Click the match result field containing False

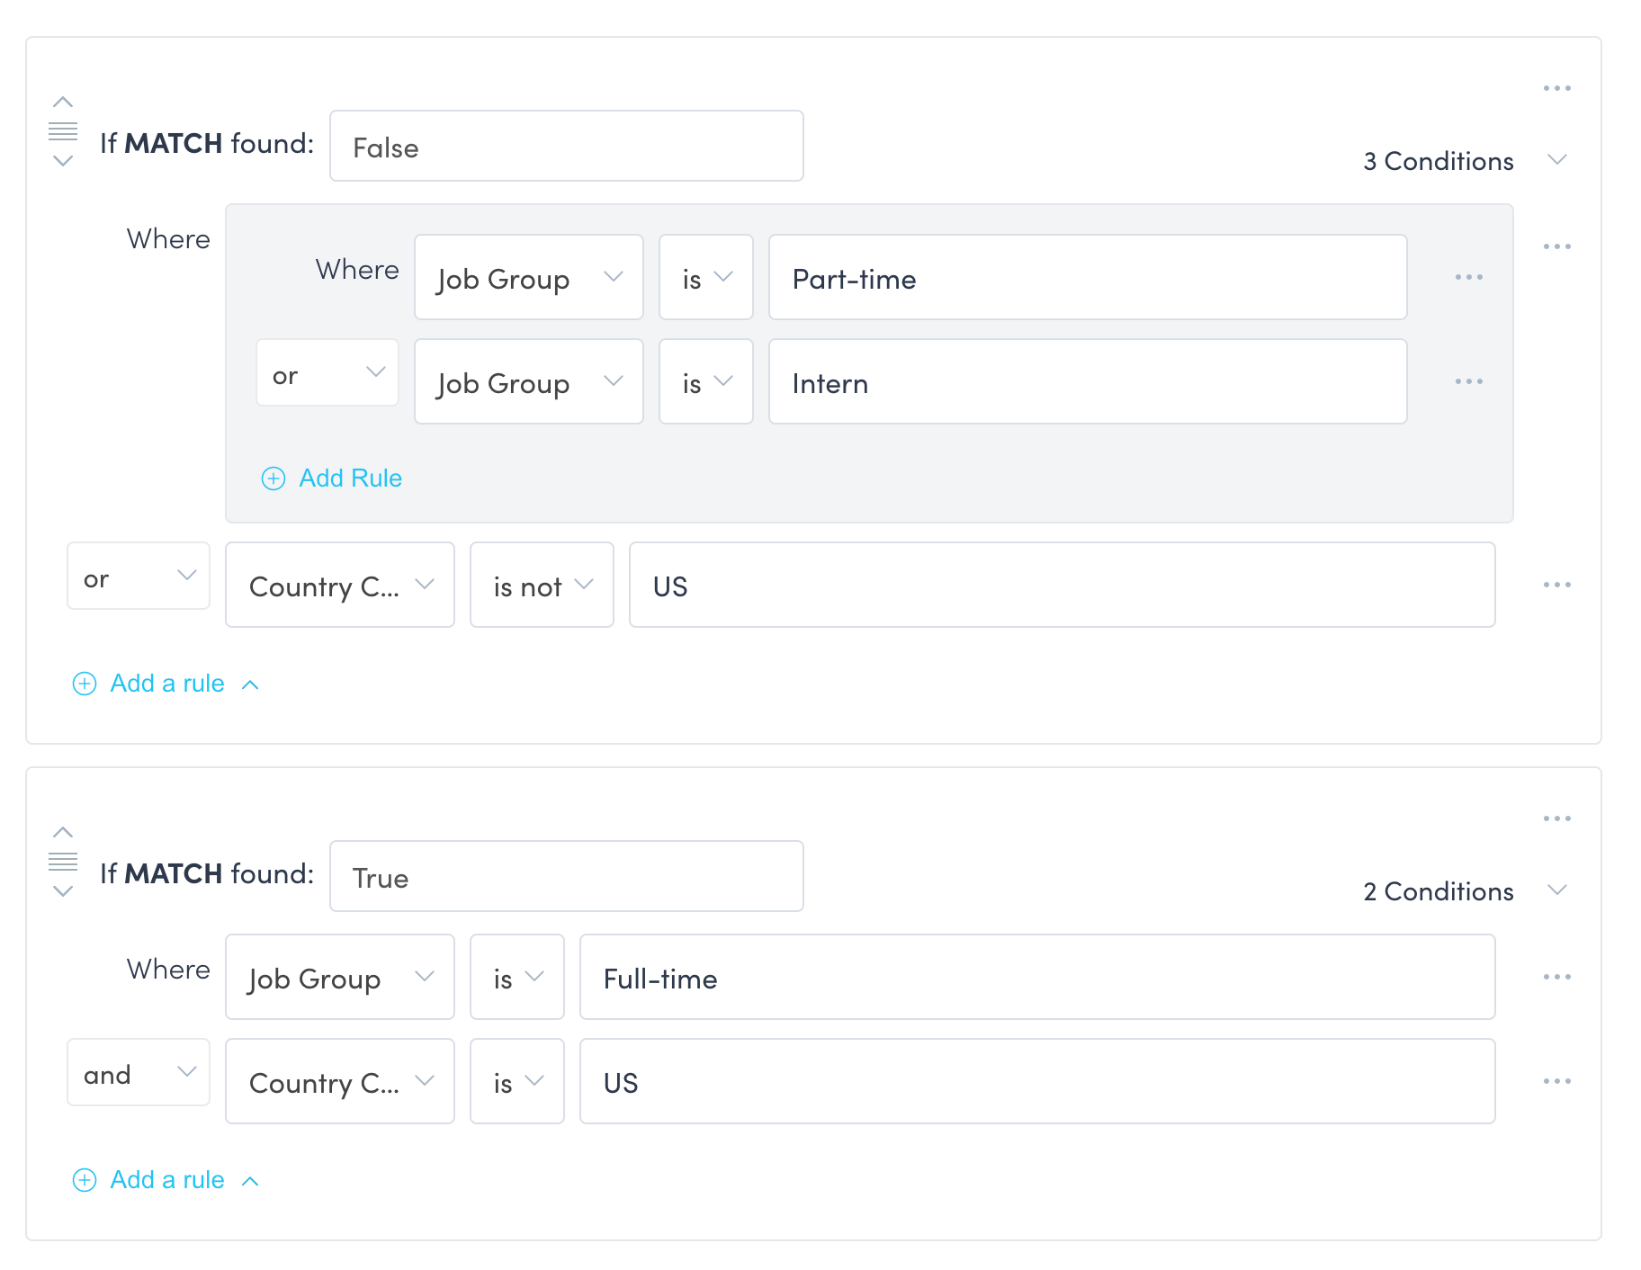[566, 147]
